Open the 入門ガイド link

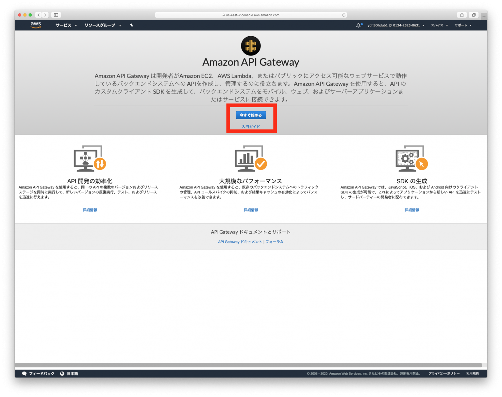(x=251, y=126)
